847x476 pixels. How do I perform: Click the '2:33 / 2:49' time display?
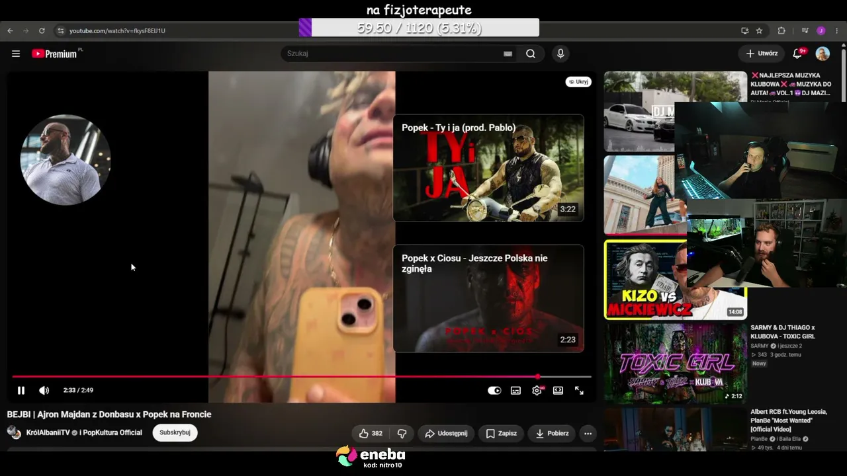pyautogui.click(x=78, y=391)
